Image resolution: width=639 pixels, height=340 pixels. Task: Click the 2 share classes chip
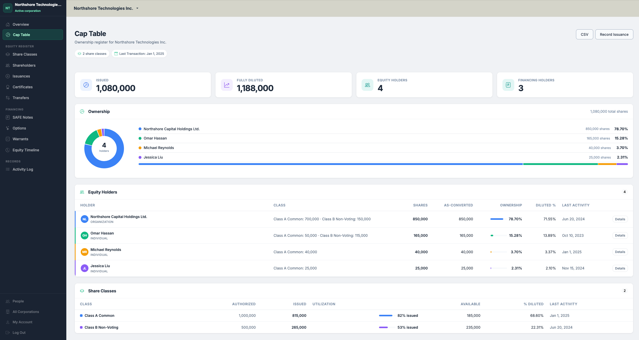pyautogui.click(x=92, y=54)
